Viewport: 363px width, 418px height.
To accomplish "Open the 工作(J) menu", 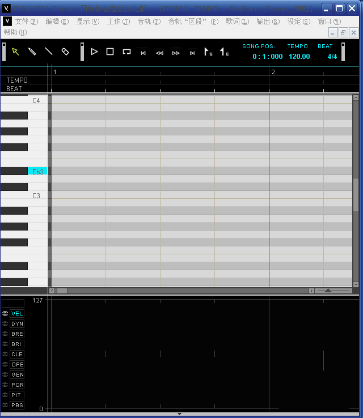I will pyautogui.click(x=119, y=22).
